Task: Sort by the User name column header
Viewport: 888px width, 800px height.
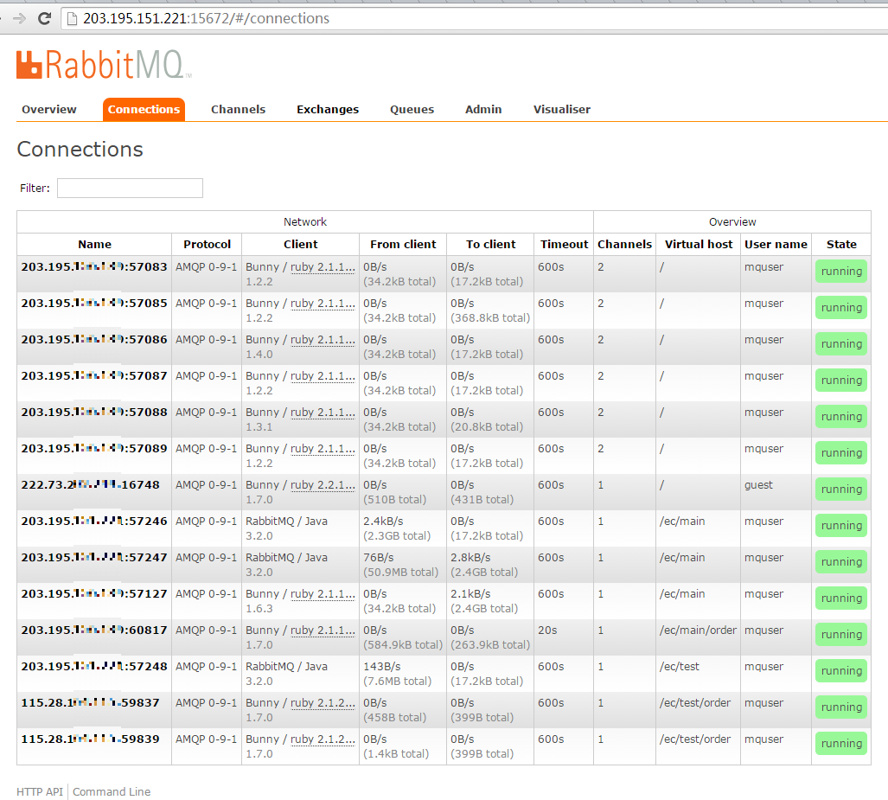Action: 776,244
